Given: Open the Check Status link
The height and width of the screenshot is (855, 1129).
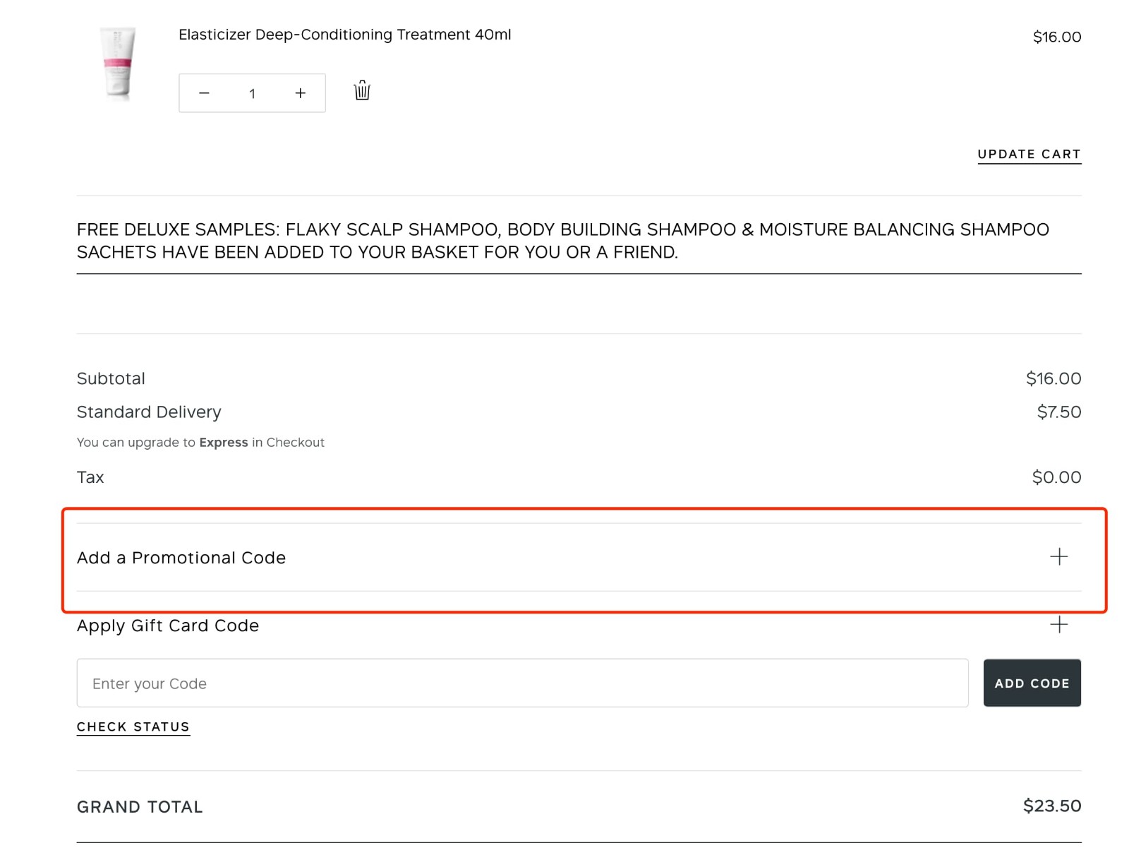Looking at the screenshot, I should (x=133, y=727).
